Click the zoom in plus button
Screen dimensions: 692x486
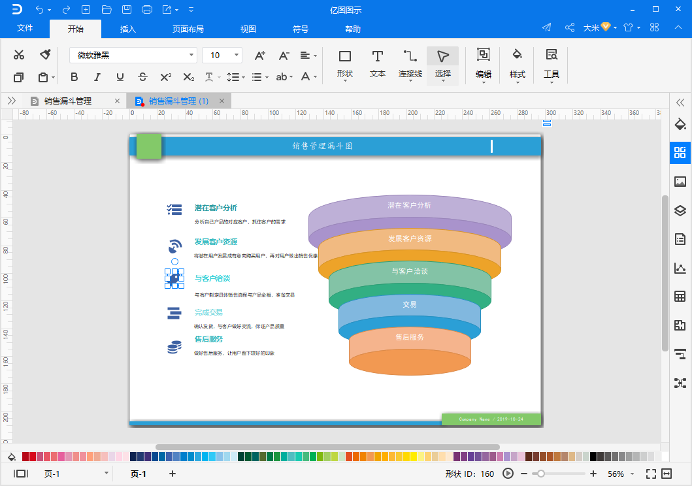pos(593,474)
